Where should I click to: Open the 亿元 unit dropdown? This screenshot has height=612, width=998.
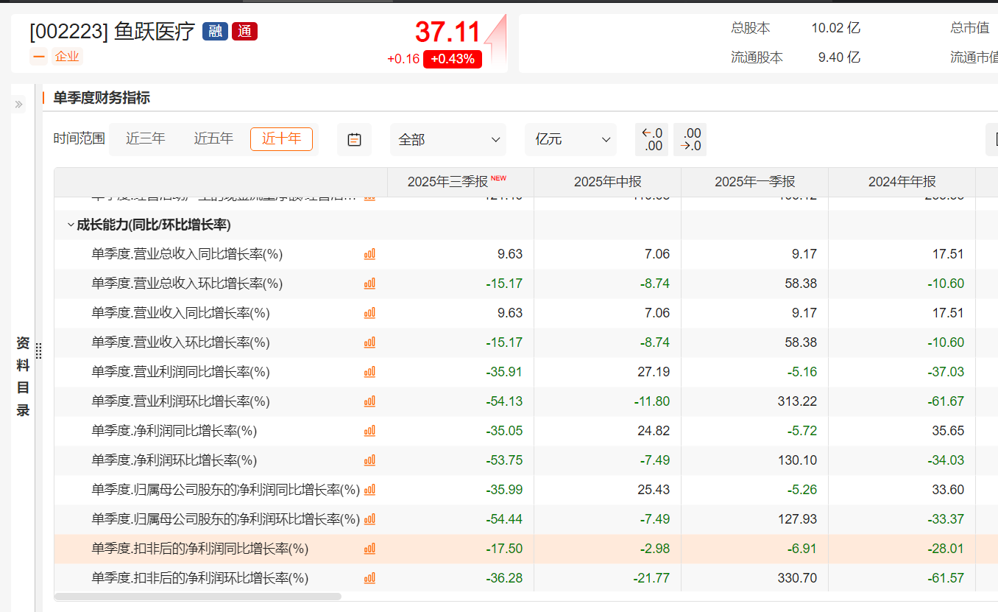coord(570,139)
